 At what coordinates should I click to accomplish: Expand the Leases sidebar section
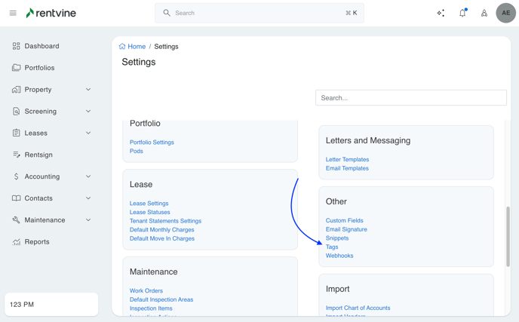click(88, 133)
